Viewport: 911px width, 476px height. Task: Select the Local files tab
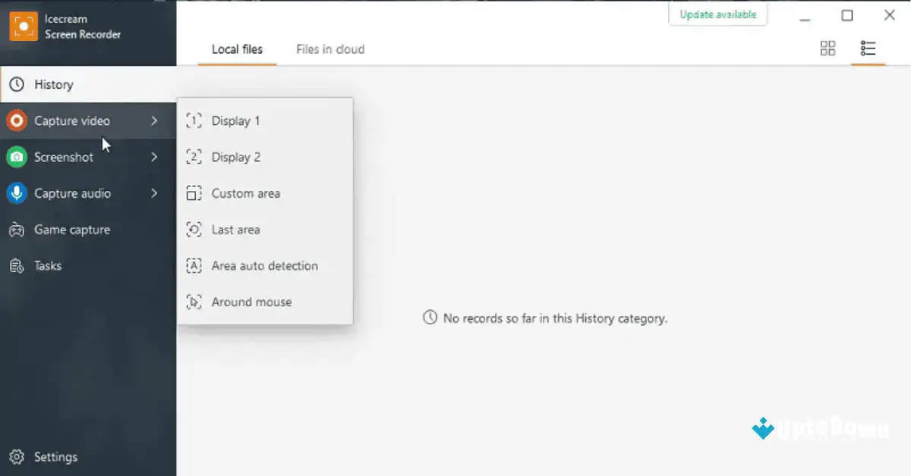tap(237, 49)
